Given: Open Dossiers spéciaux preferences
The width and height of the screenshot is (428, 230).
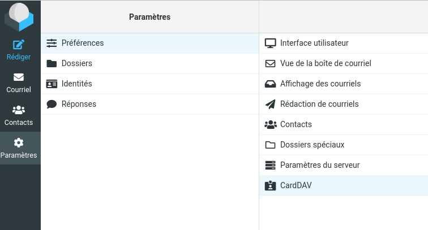Looking at the screenshot, I should coord(312,145).
